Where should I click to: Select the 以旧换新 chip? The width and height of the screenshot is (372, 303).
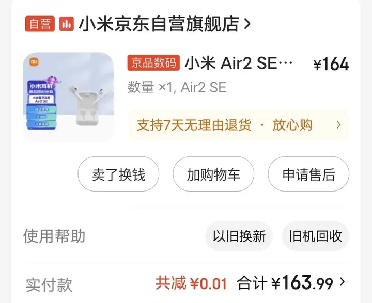(239, 236)
